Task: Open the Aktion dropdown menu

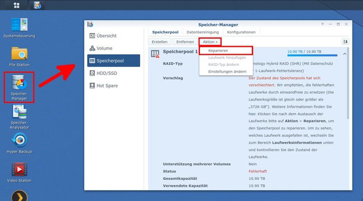Action: point(210,42)
